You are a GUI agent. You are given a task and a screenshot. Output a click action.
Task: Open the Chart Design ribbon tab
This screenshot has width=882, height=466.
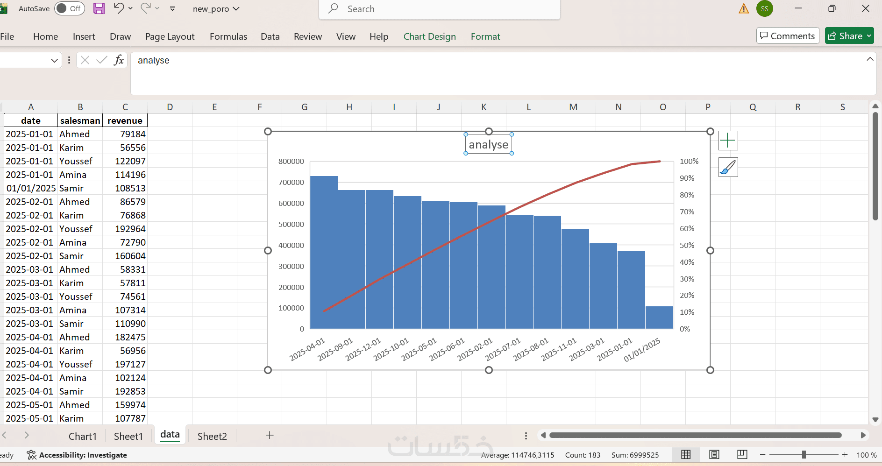click(x=430, y=36)
